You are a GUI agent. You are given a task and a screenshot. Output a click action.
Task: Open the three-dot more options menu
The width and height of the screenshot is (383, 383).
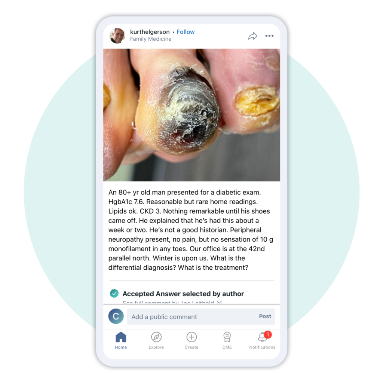point(269,36)
